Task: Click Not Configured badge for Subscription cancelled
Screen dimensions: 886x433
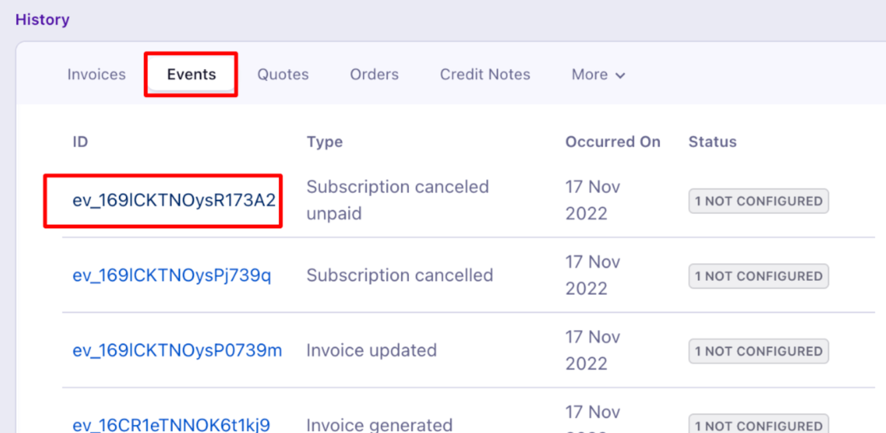Action: [x=759, y=276]
